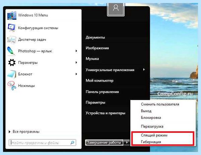Open Документы from the right pane

(x=95, y=38)
